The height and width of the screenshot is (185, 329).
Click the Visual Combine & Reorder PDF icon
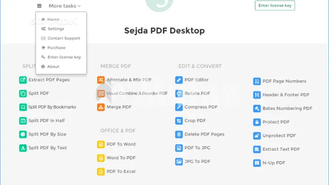[x=101, y=93]
